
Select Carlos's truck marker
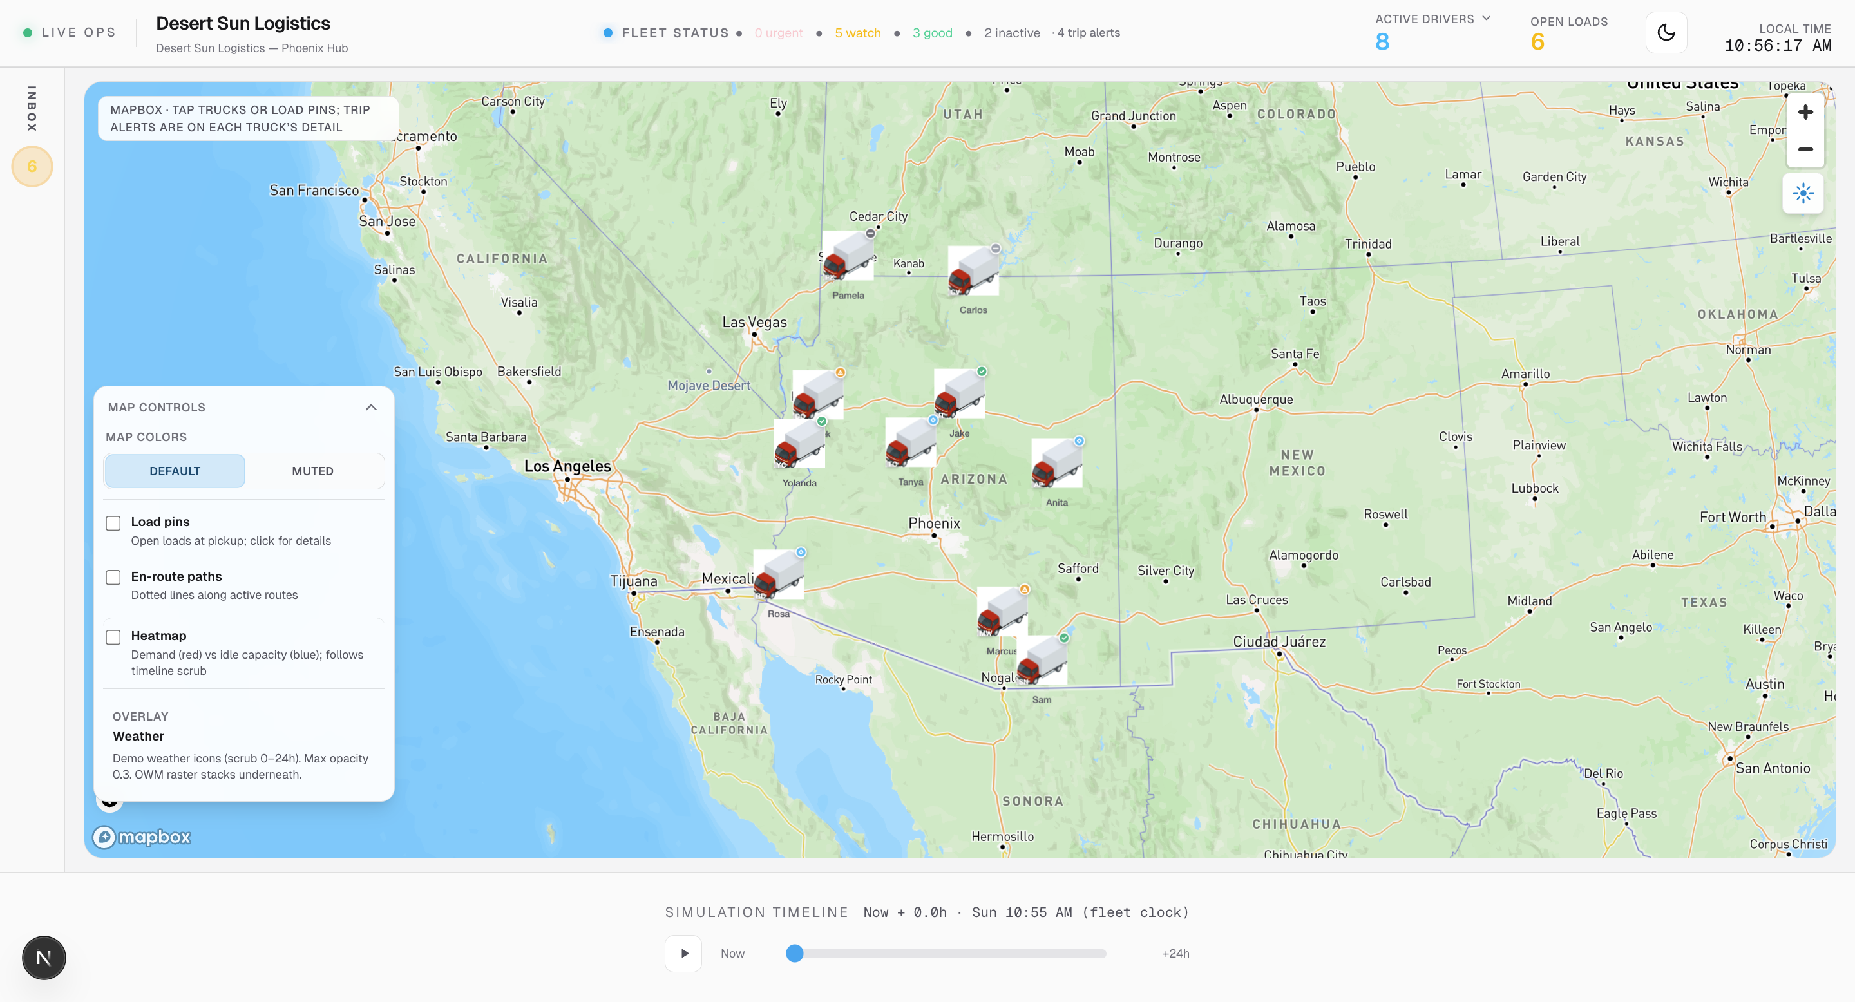click(x=973, y=270)
